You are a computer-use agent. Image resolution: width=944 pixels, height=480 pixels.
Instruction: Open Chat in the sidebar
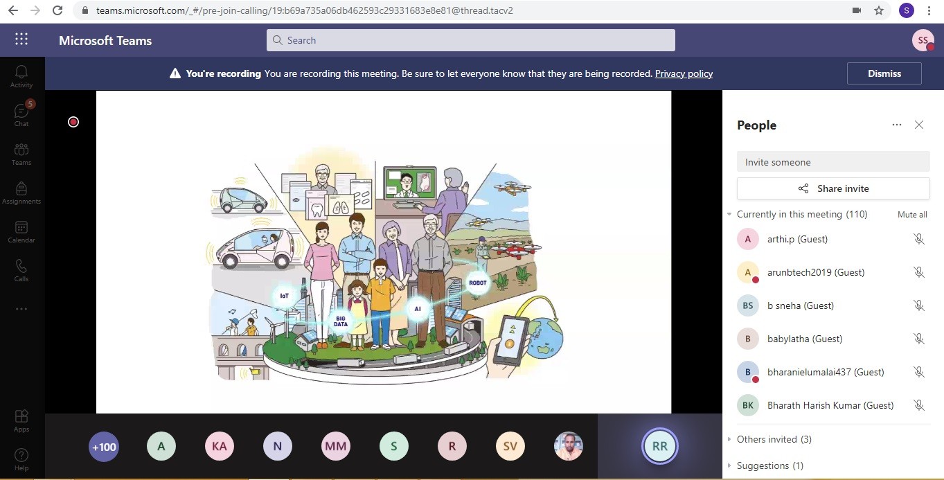21,114
